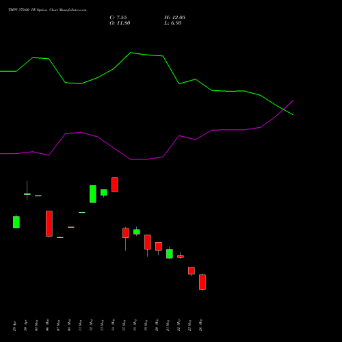This screenshot has width=342, height=342.
Task: Select the green candlestick for 21 May
Action: [x=170, y=254]
